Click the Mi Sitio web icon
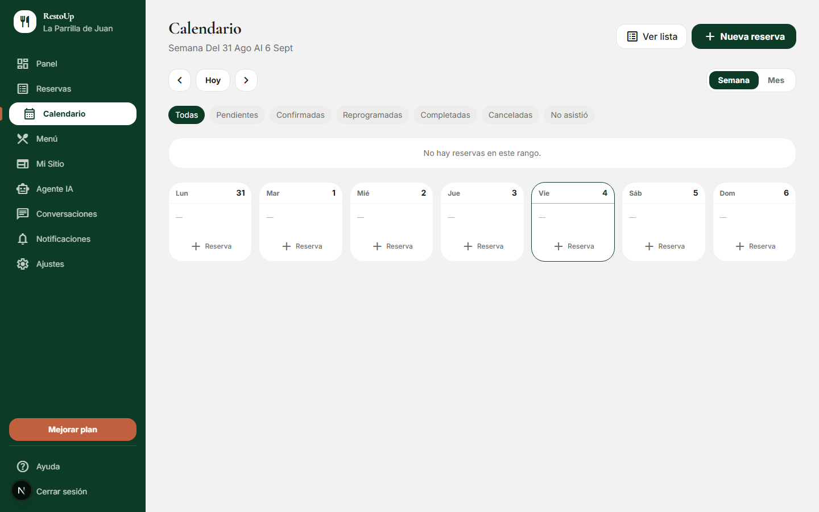Image resolution: width=819 pixels, height=512 pixels. coord(23,164)
